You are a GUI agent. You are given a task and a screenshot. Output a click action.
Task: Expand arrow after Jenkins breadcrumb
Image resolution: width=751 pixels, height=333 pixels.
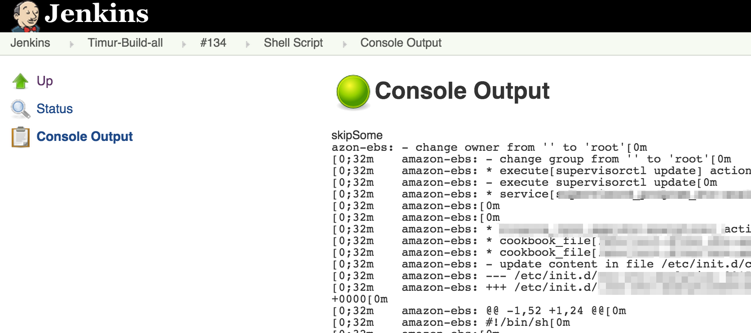tap(71, 44)
